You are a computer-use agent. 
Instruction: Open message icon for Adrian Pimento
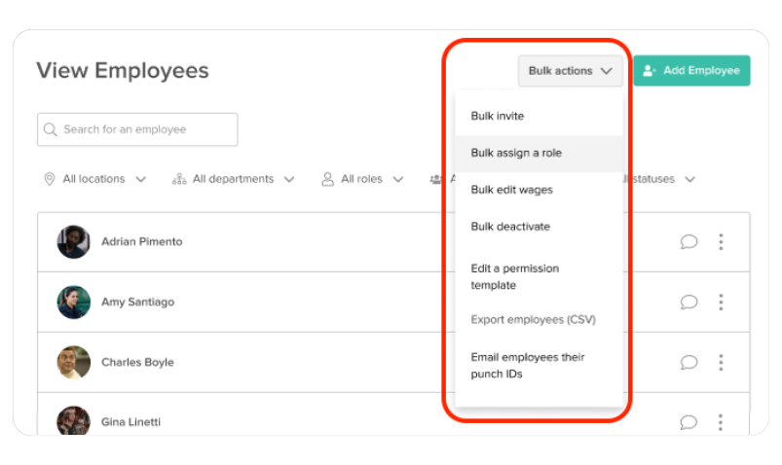click(x=689, y=241)
